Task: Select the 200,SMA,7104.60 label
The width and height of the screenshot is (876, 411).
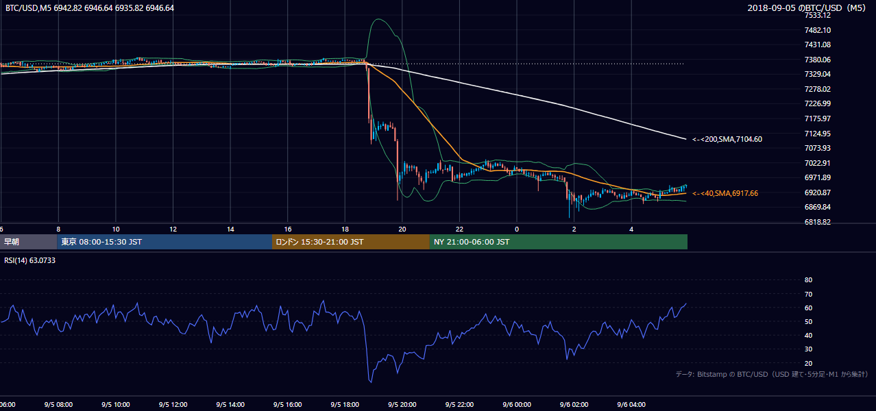Action: (727, 139)
